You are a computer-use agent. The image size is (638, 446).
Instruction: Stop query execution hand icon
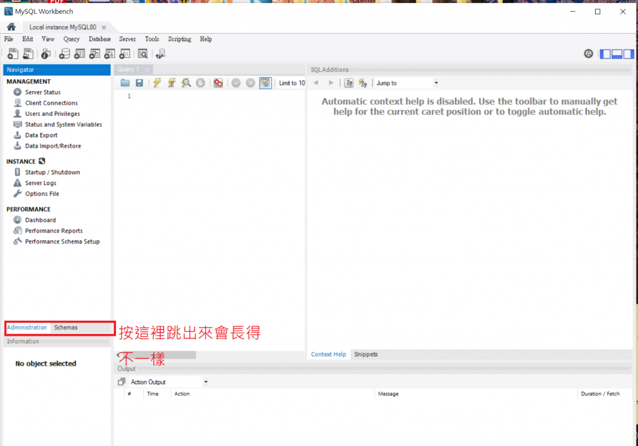201,83
